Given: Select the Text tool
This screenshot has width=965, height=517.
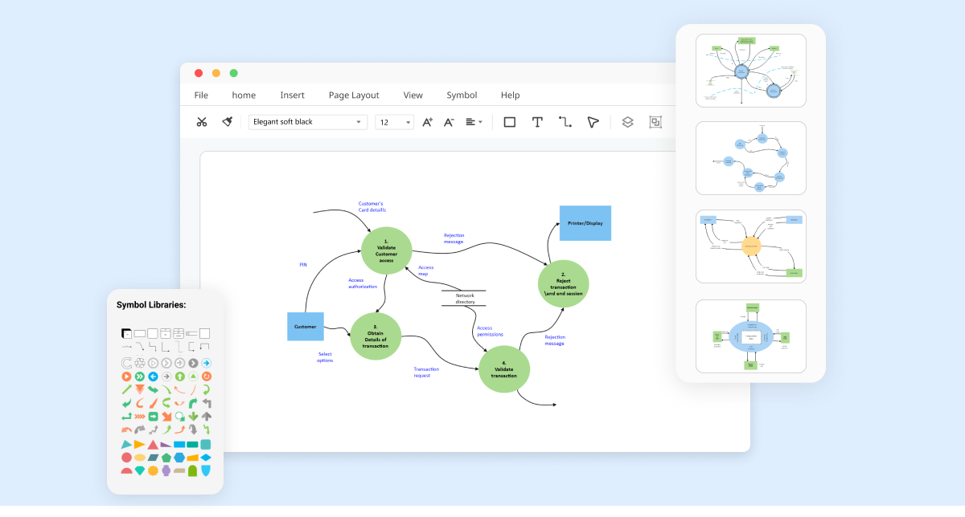Looking at the screenshot, I should click(537, 121).
